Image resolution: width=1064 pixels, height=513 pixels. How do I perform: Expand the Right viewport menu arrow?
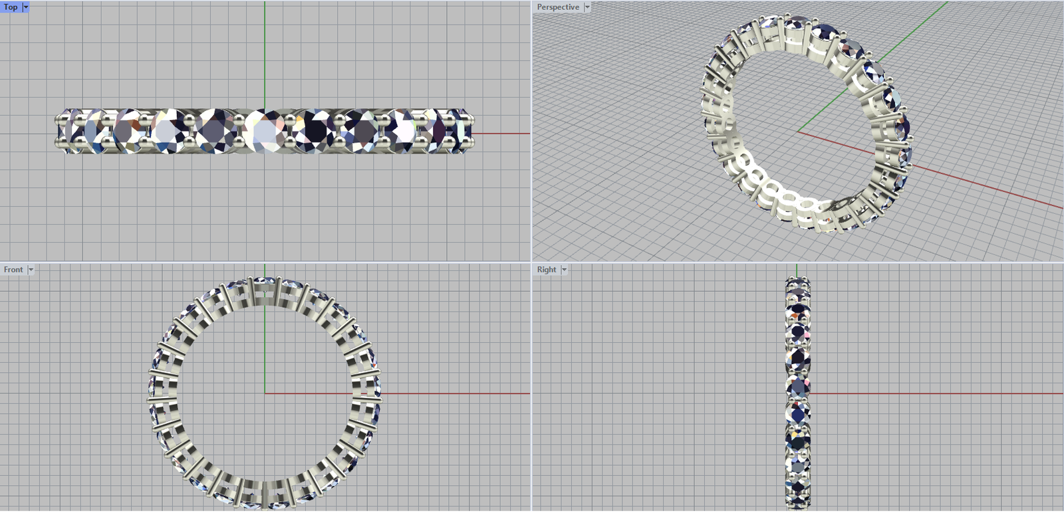[564, 270]
